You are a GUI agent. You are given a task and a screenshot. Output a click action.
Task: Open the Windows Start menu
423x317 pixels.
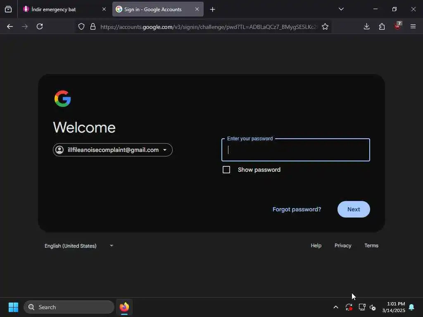13,307
